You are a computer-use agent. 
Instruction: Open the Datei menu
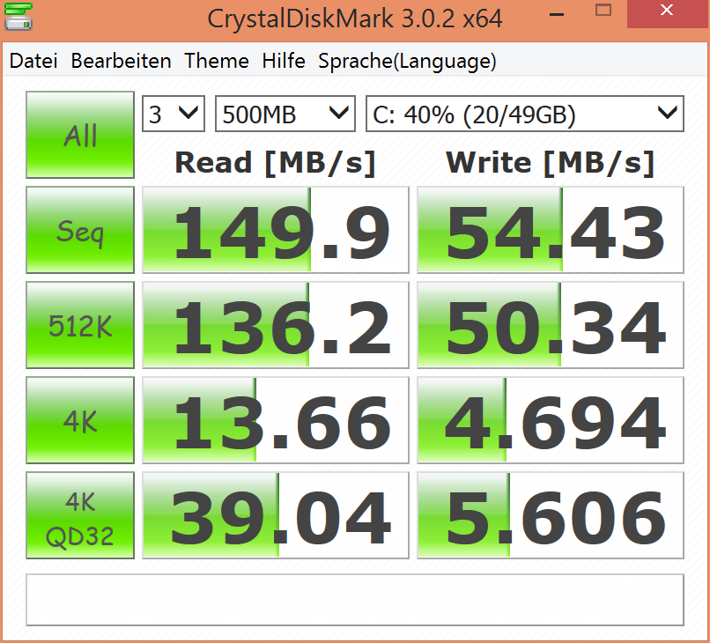coord(33,61)
